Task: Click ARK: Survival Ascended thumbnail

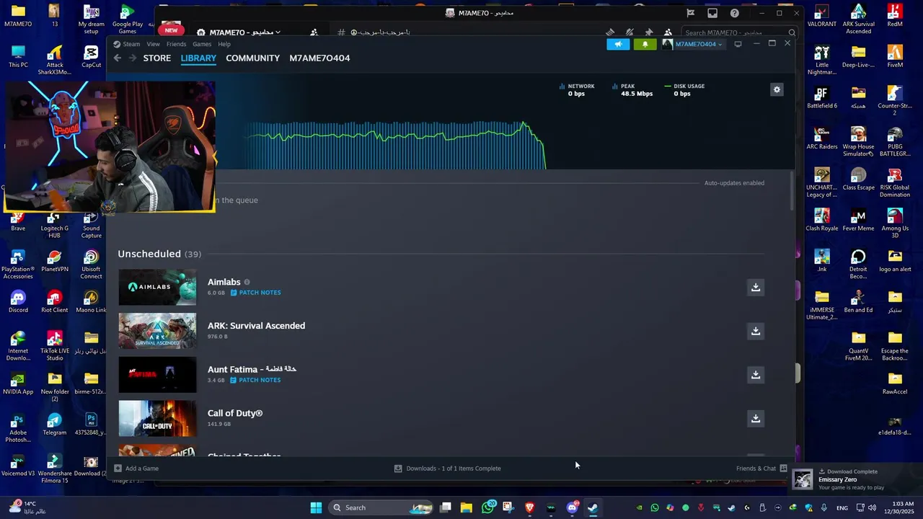Action: pos(157,331)
